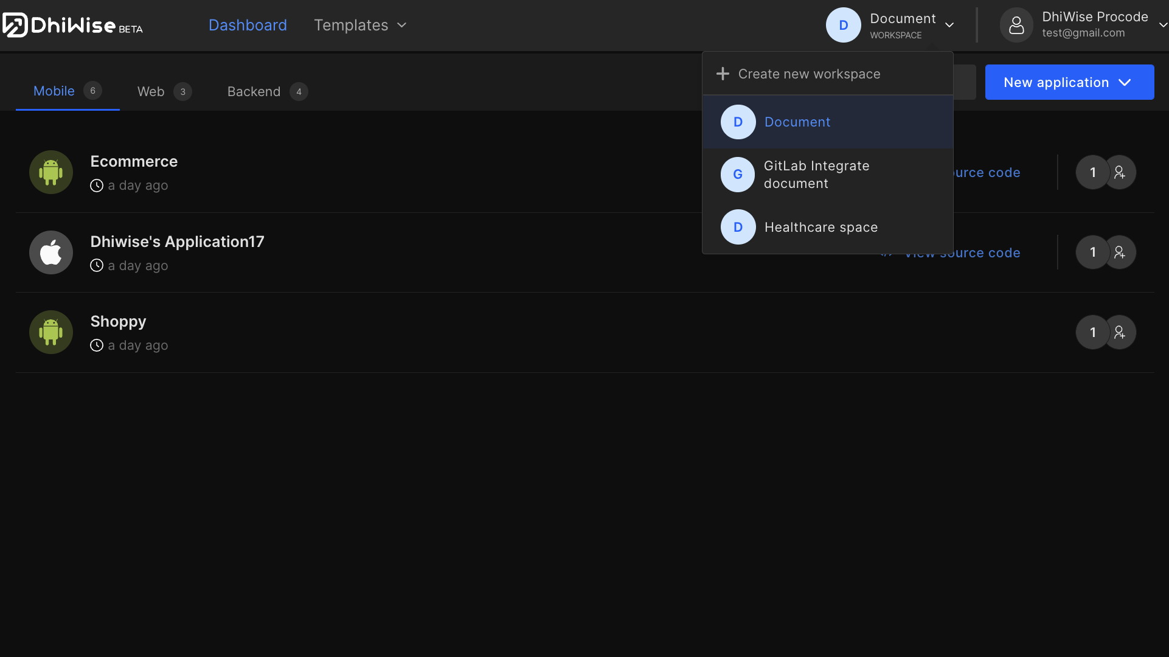Click the plus icon for new workspace

(723, 74)
